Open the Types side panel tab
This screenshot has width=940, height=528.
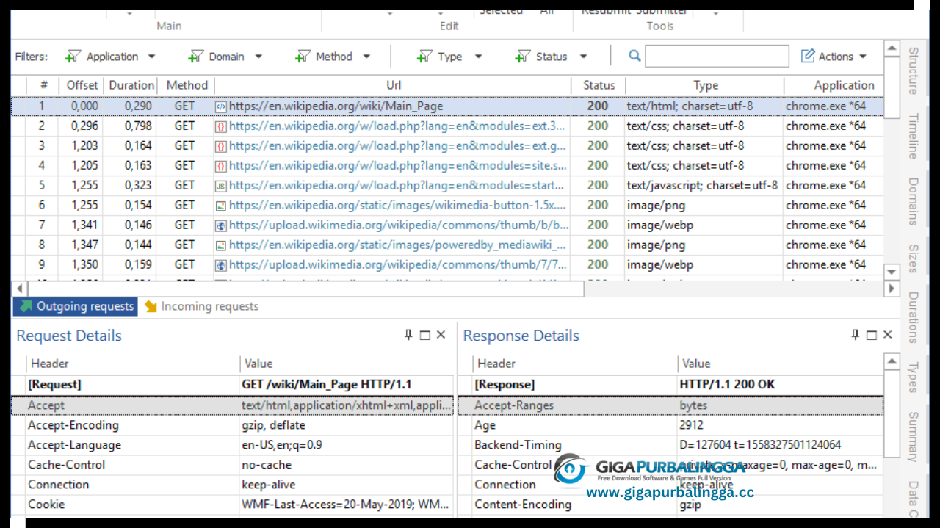(x=913, y=377)
